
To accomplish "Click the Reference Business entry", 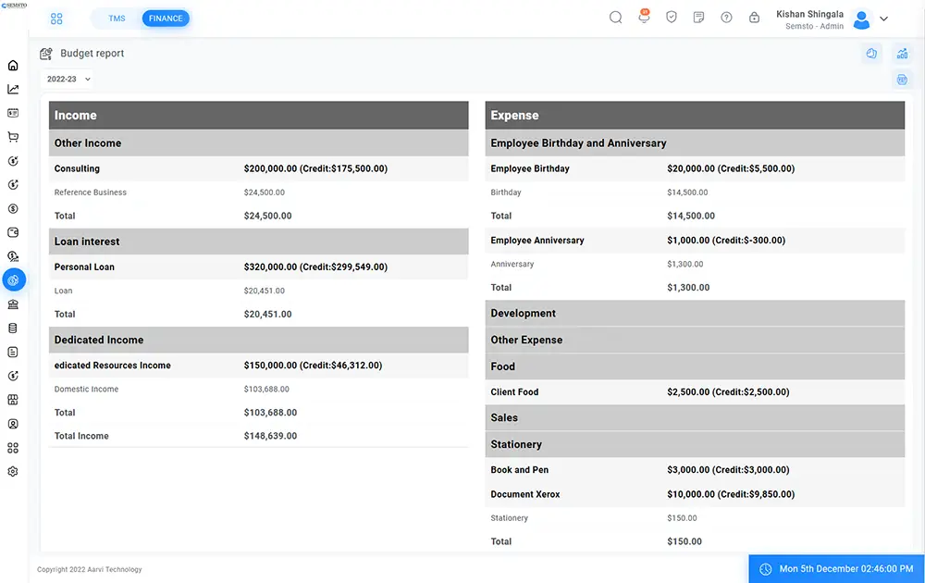I will pyautogui.click(x=91, y=192).
